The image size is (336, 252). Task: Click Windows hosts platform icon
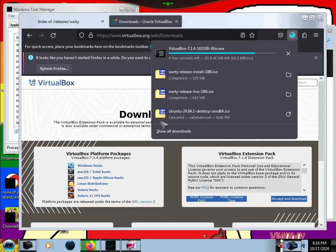click(71, 165)
